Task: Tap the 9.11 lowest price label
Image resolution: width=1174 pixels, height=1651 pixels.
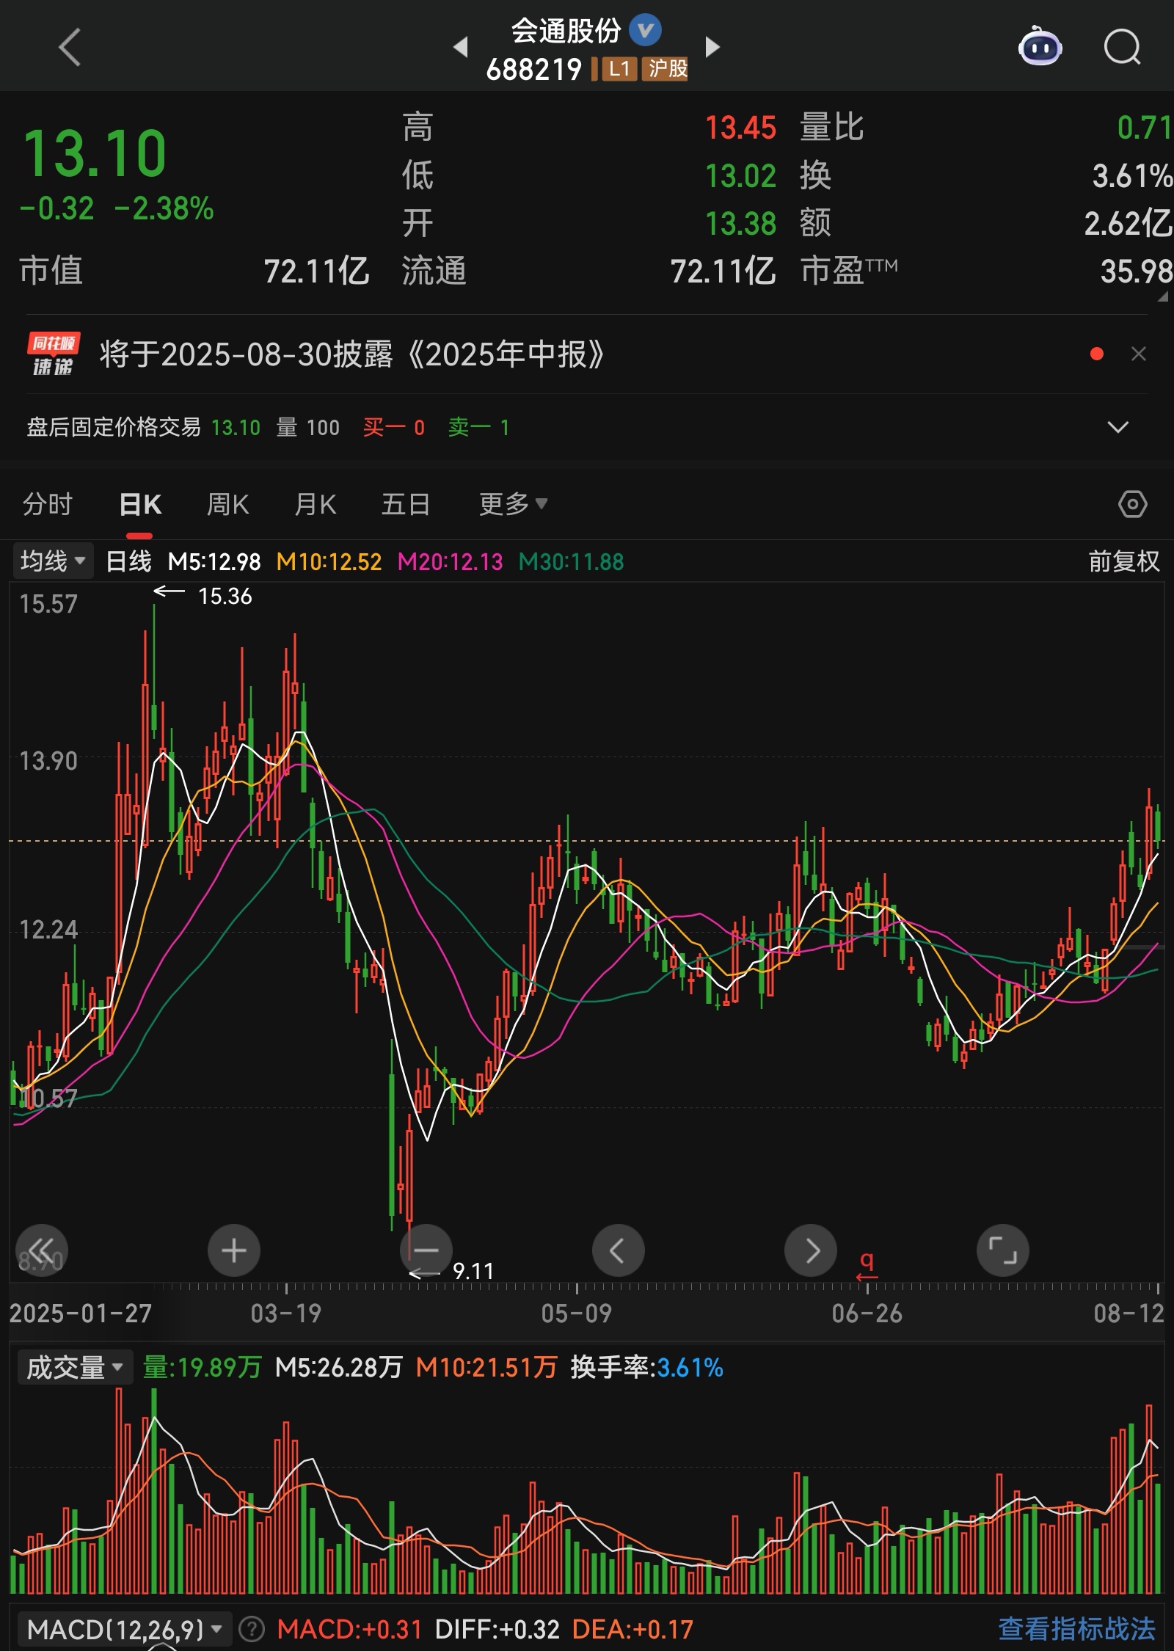Action: click(x=473, y=1271)
